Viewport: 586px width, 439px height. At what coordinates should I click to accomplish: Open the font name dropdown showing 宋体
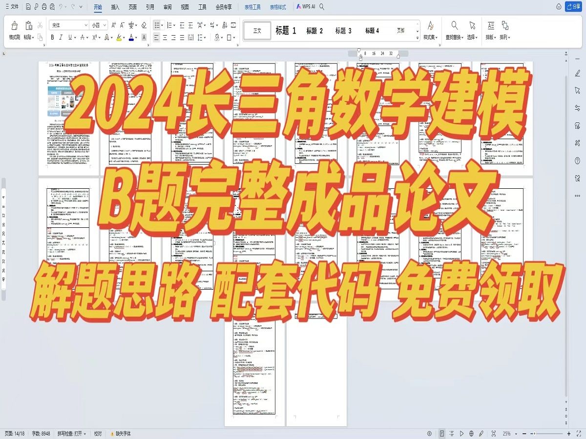pyautogui.click(x=68, y=25)
